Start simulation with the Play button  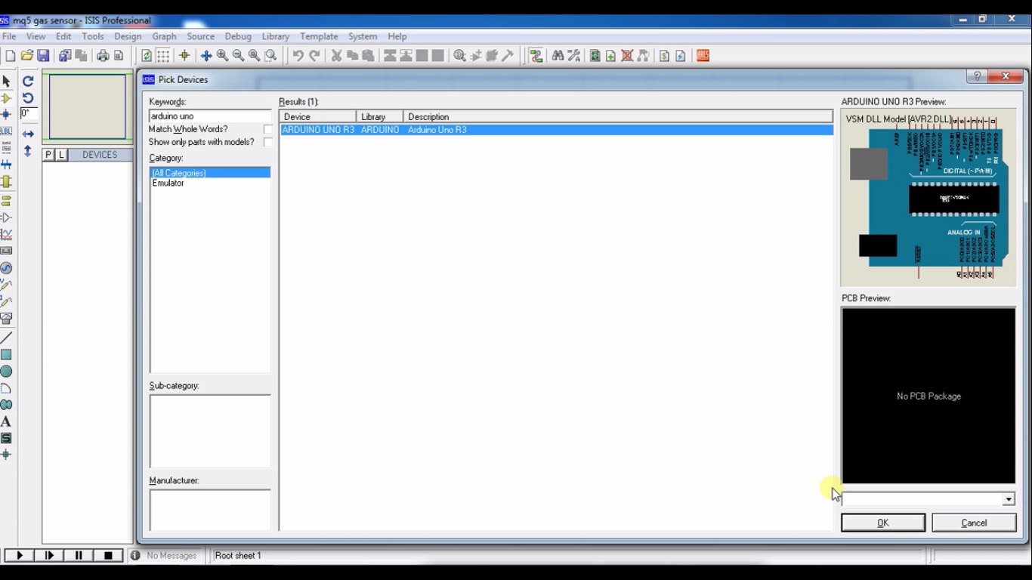(x=19, y=555)
